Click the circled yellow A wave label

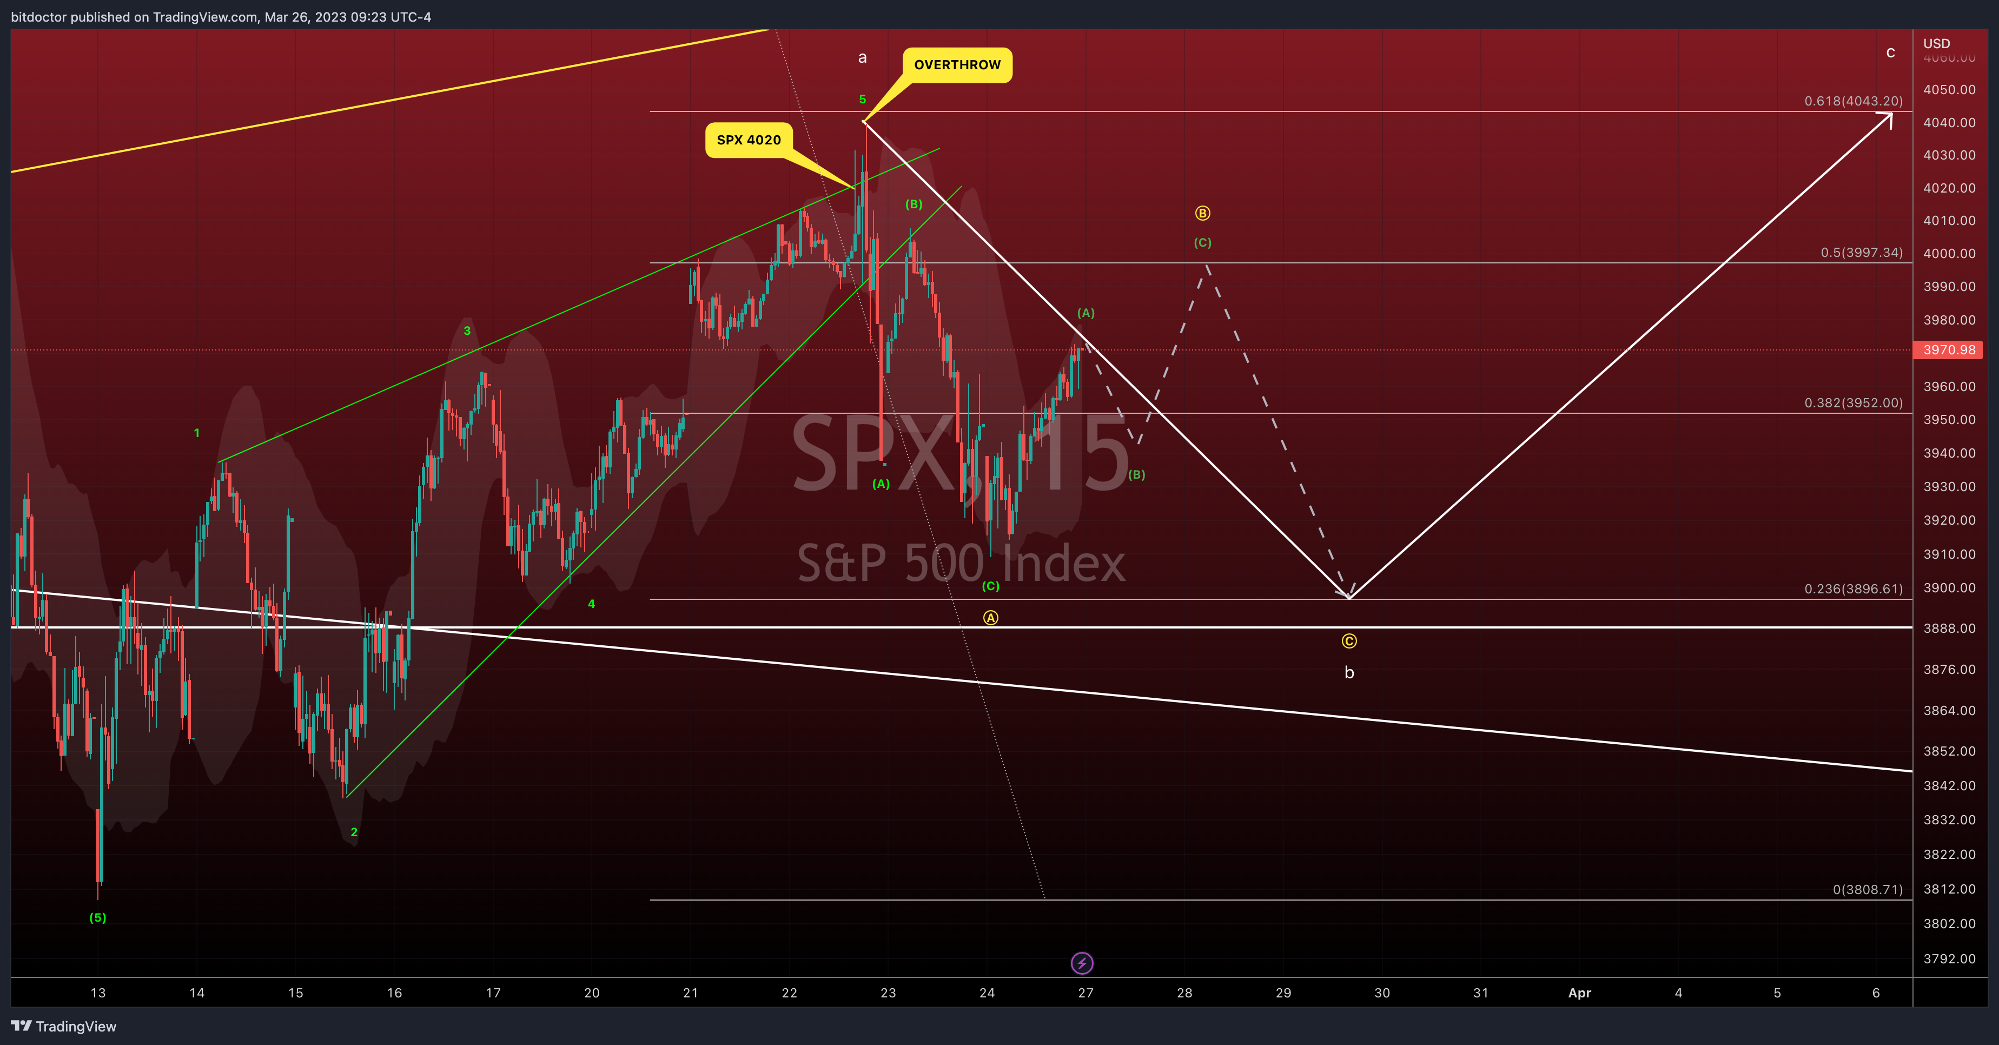click(x=990, y=618)
